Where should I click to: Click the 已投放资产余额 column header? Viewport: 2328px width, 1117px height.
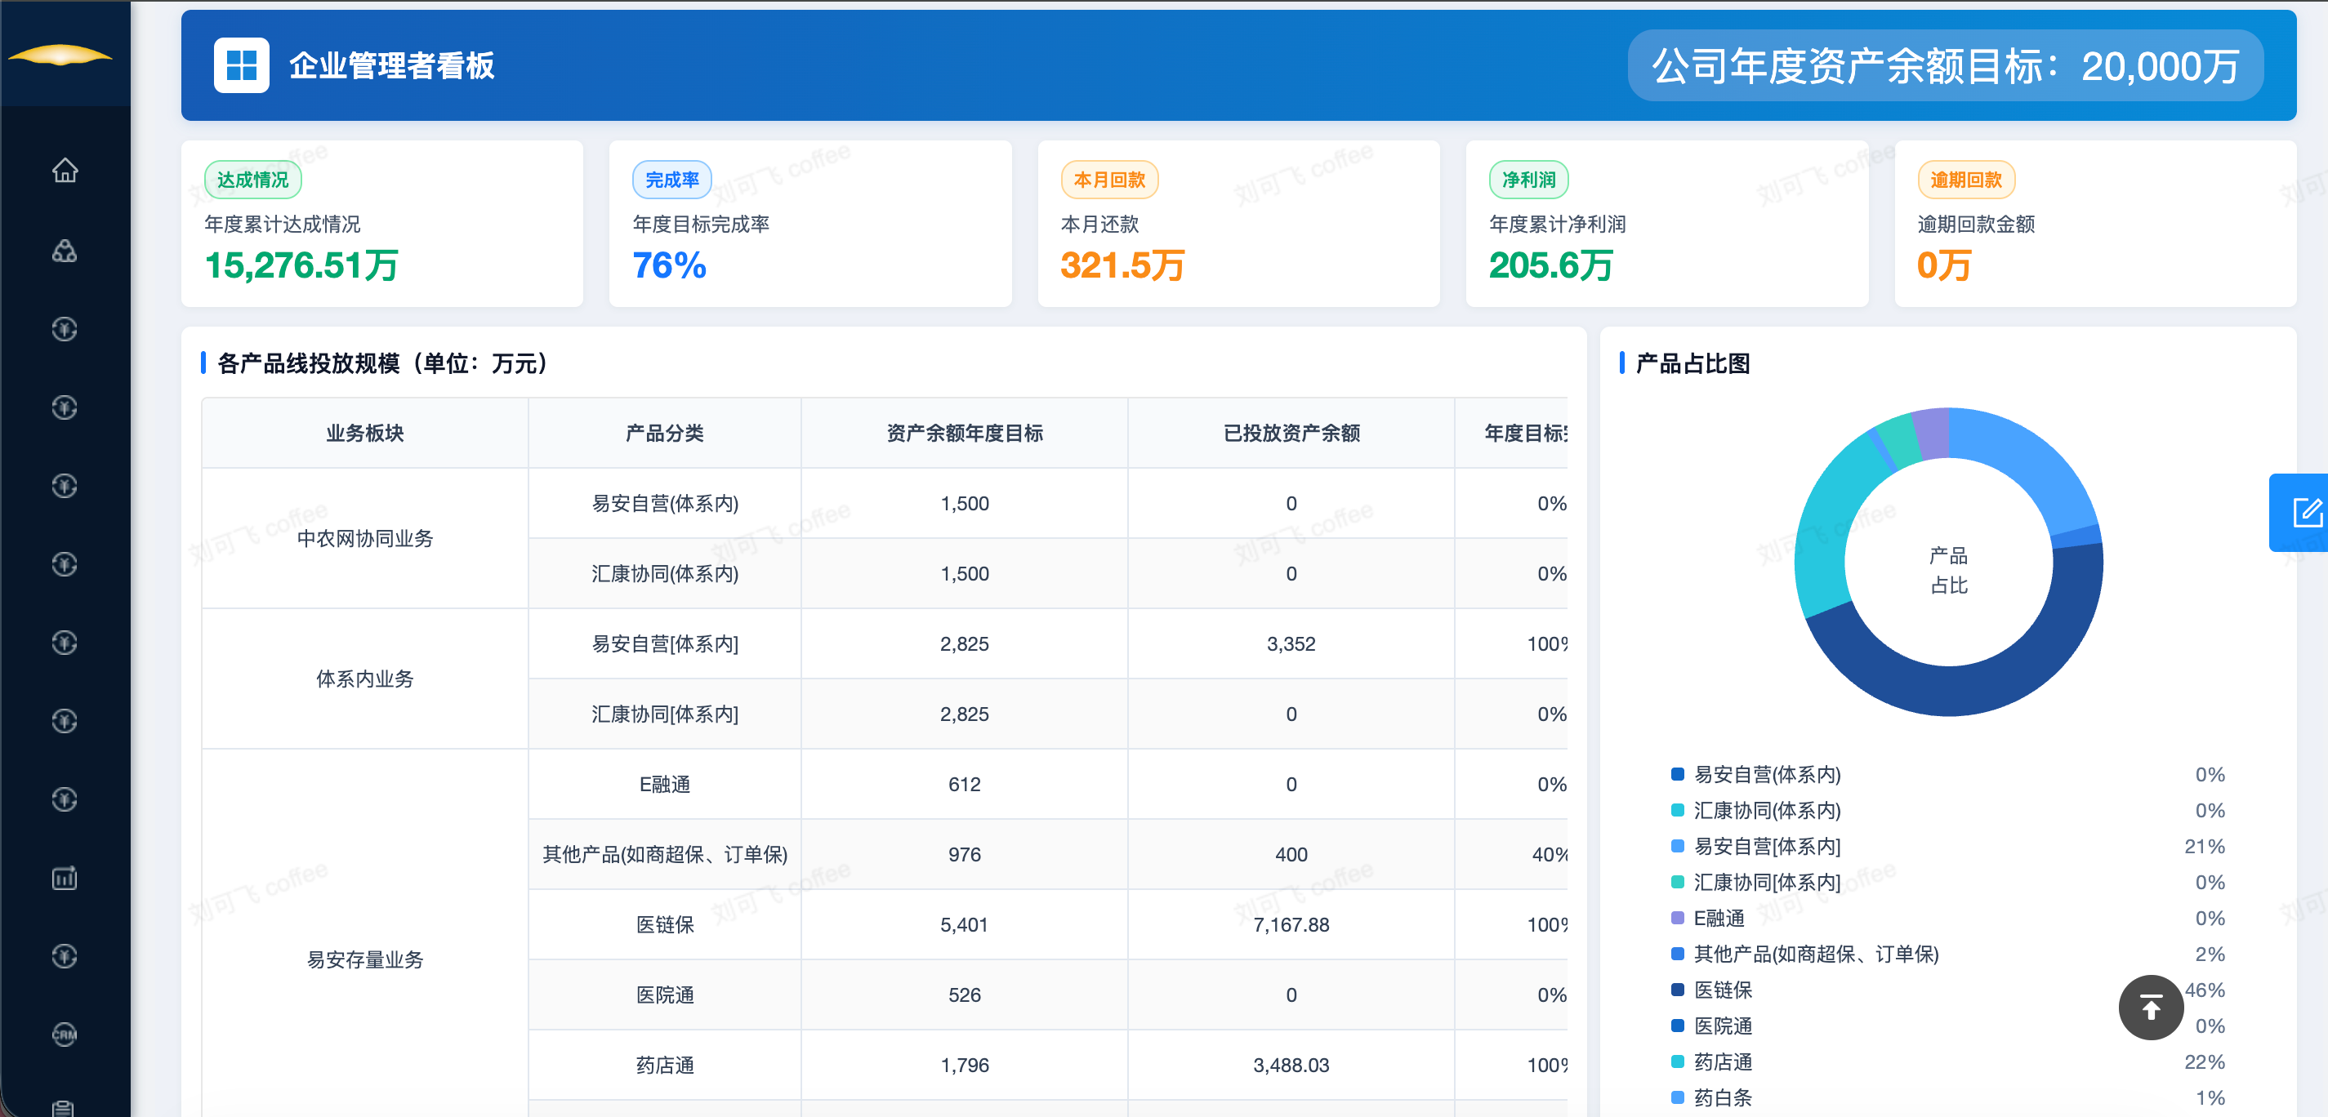pos(1291,433)
